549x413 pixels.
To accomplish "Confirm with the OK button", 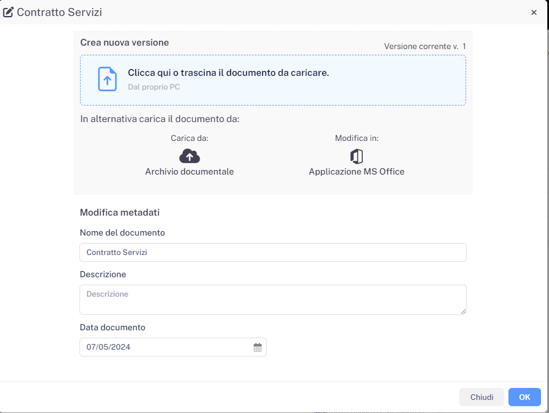I will [x=524, y=397].
